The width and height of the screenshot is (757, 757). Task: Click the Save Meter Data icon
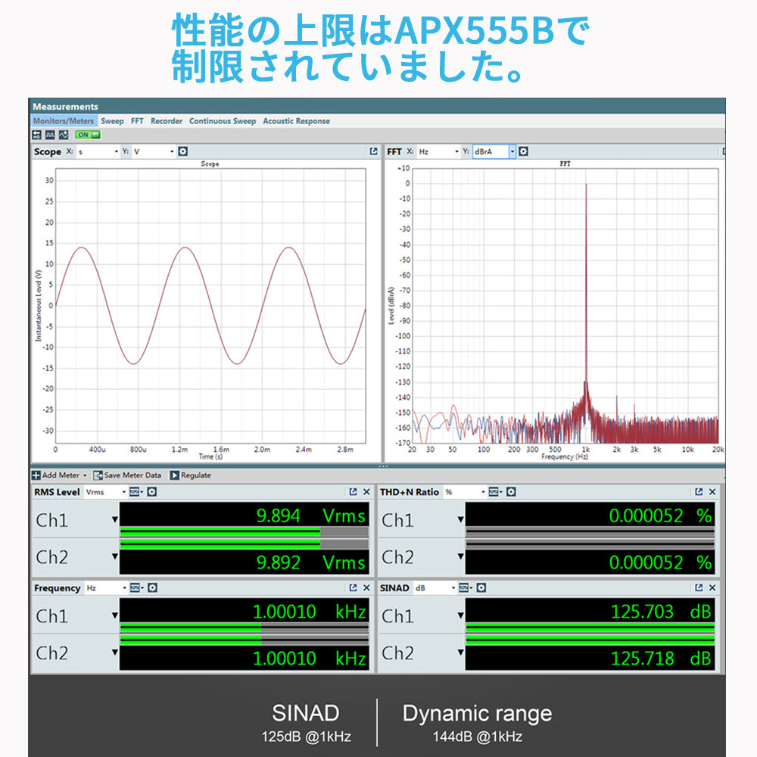[x=97, y=475]
